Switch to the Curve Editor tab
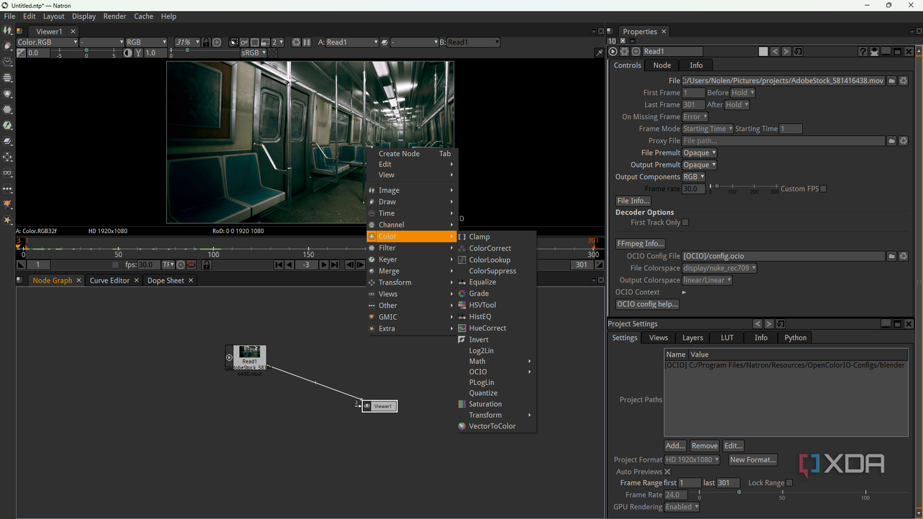 click(x=110, y=280)
